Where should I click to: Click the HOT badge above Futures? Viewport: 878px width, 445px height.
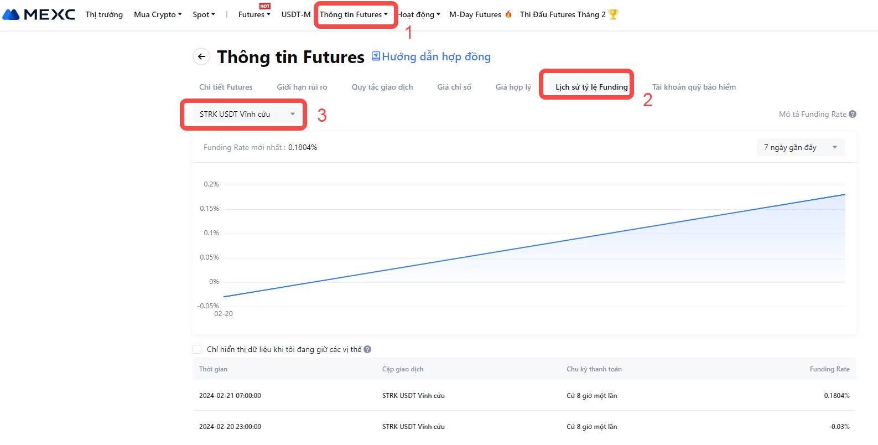pos(265,6)
